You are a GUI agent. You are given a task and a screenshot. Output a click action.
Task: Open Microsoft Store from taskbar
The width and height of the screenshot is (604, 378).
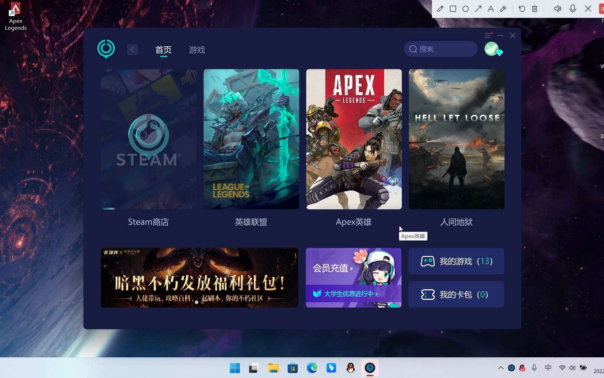(x=293, y=368)
